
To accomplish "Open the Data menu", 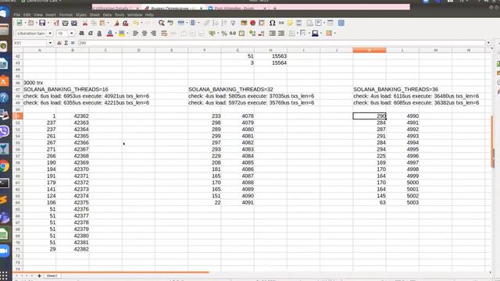I will pos(107,15).
